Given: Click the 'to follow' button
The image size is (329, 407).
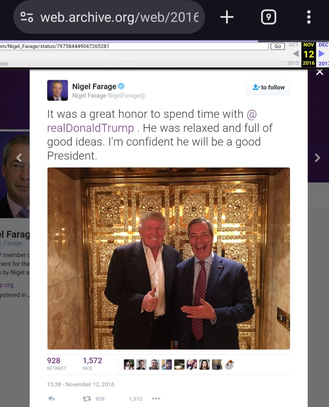Looking at the screenshot, I should (268, 88).
